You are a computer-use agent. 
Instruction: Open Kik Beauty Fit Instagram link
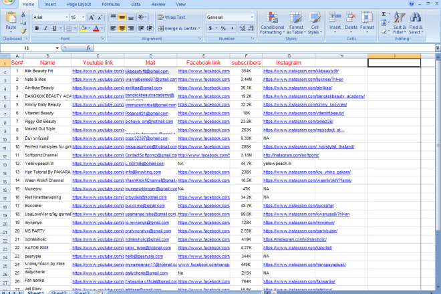pyautogui.click(x=301, y=71)
